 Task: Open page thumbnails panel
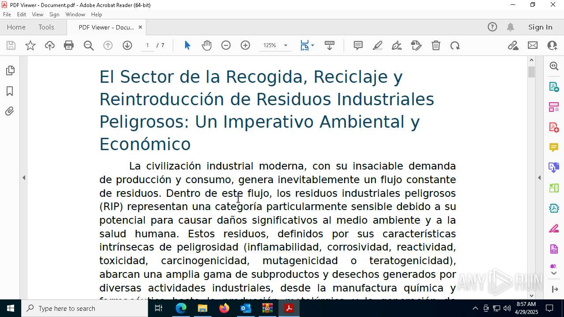[10, 70]
